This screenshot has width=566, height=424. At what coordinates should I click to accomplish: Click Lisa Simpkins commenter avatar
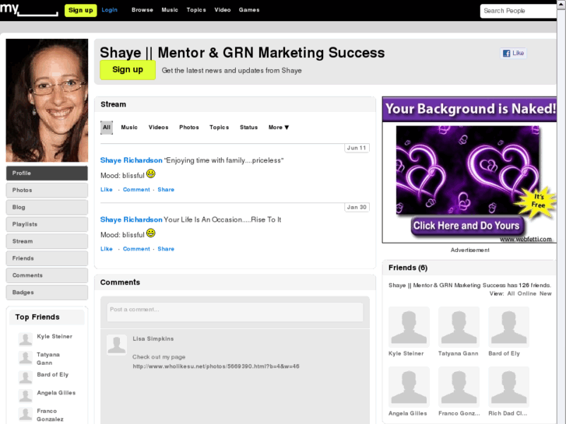point(117,345)
